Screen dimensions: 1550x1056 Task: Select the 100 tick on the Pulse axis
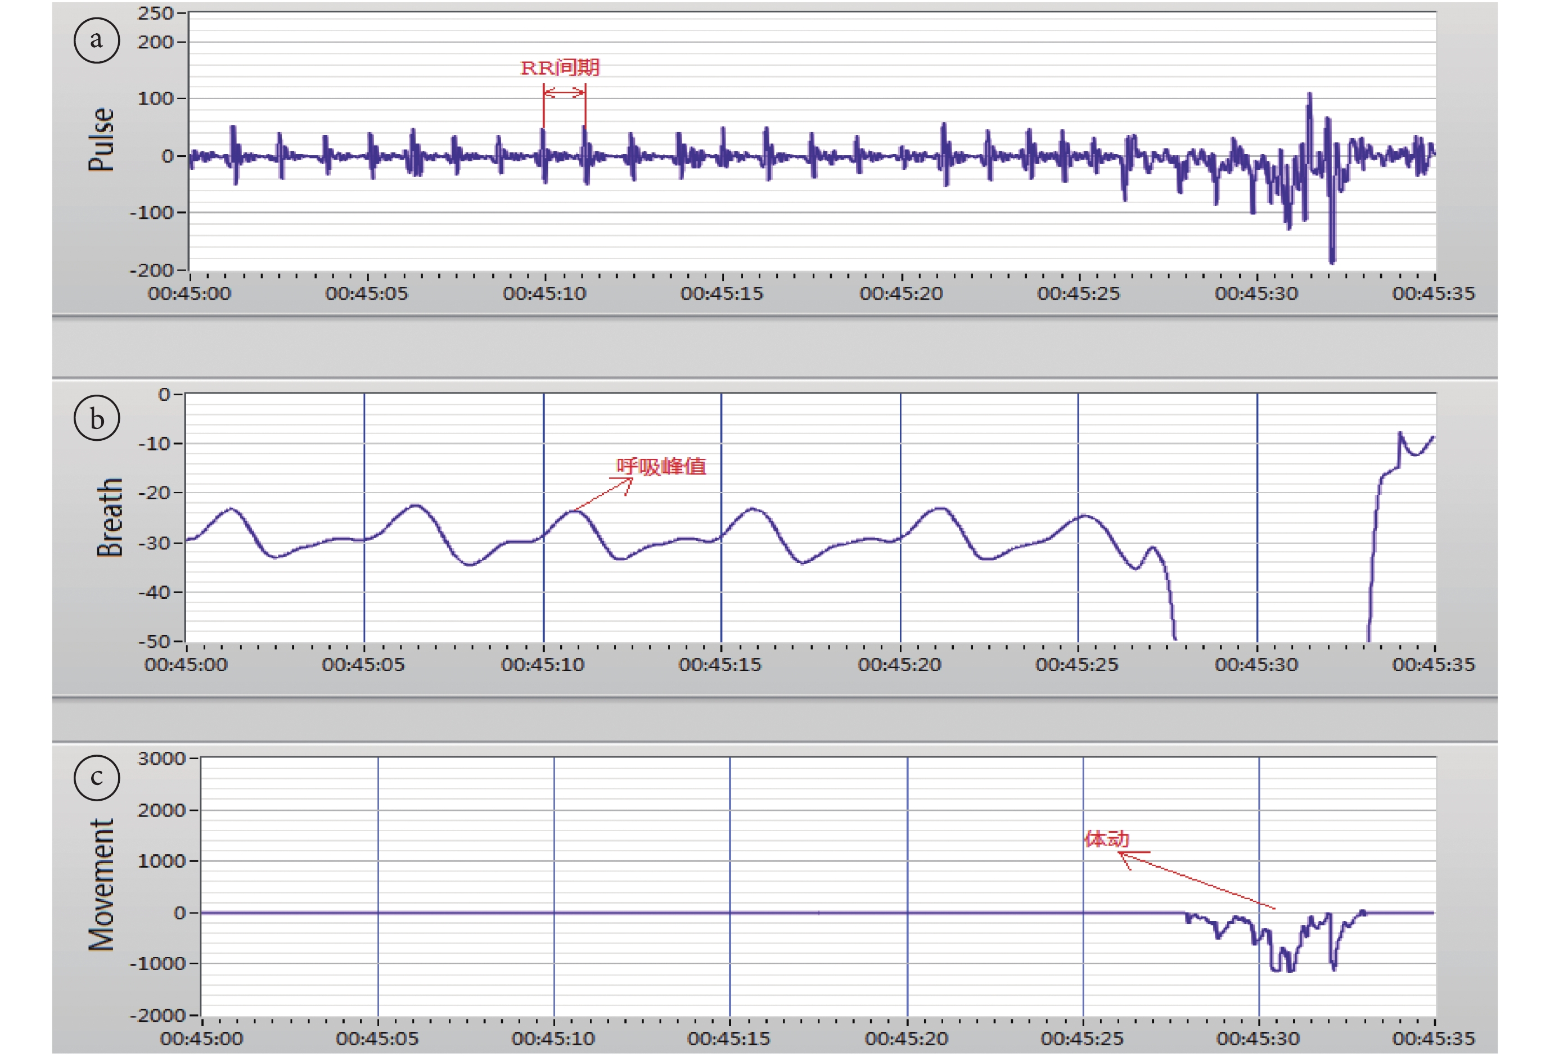pyautogui.click(x=155, y=98)
